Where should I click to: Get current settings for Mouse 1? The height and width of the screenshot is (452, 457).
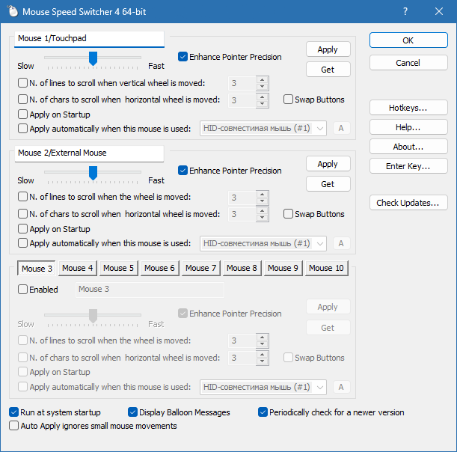click(328, 70)
